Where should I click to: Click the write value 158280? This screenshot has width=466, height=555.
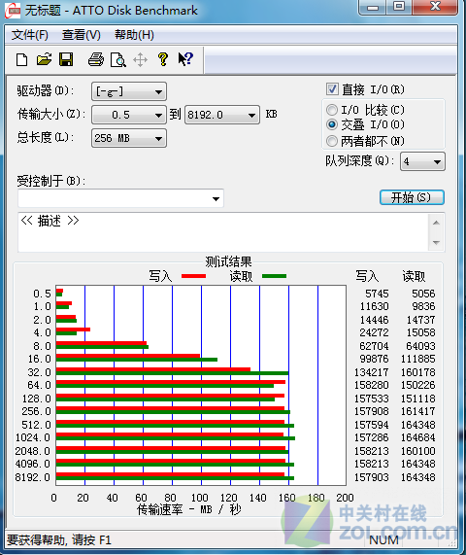pyautogui.click(x=372, y=385)
